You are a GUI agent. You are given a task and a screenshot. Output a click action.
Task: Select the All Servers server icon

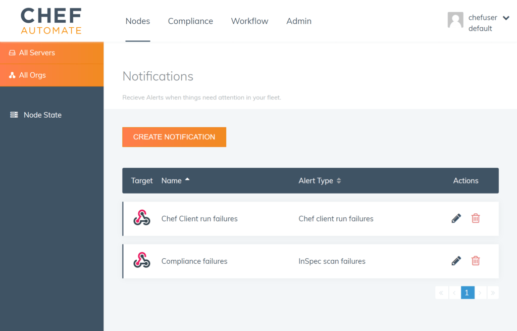pos(11,53)
